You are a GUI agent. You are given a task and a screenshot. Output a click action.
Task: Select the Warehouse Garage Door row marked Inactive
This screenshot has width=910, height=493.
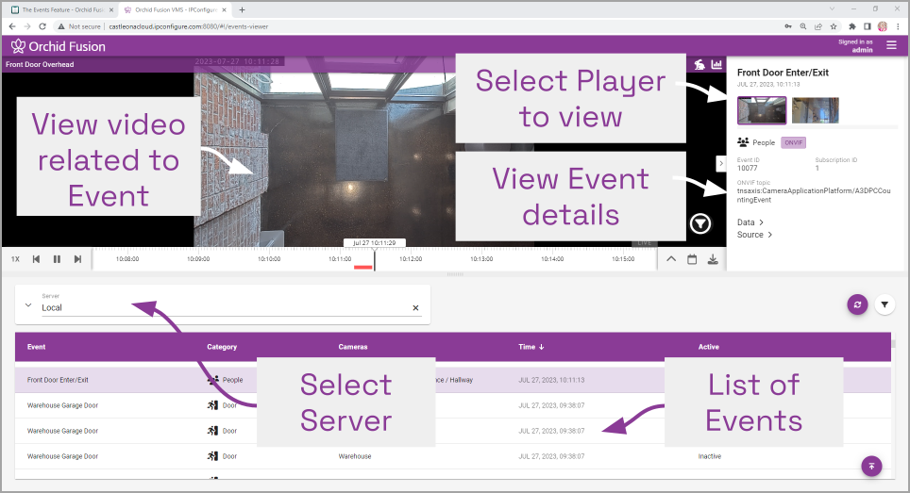click(x=453, y=456)
